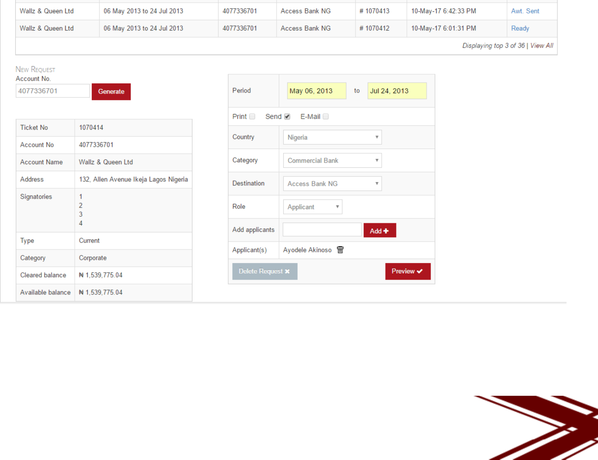
Task: Click the Account No. input field
Action: pos(52,91)
